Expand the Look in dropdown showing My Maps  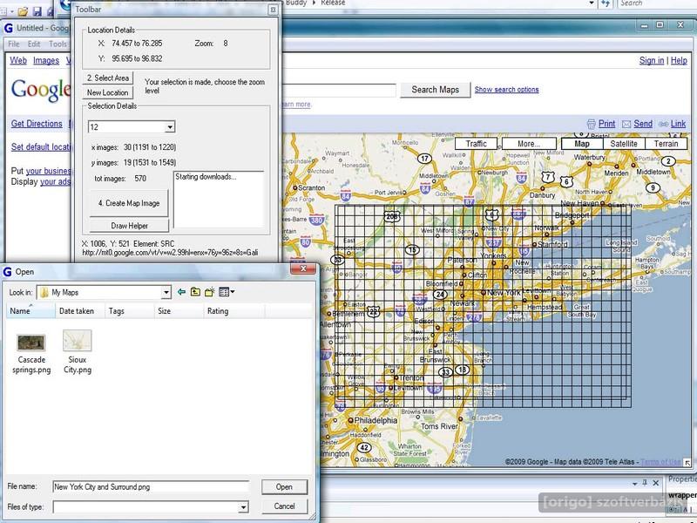tap(166, 293)
